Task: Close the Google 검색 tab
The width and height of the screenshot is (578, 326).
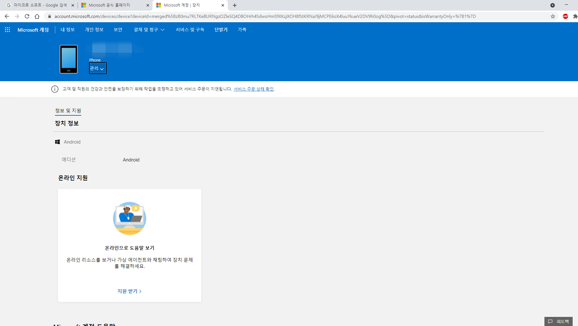Action: coord(73,5)
